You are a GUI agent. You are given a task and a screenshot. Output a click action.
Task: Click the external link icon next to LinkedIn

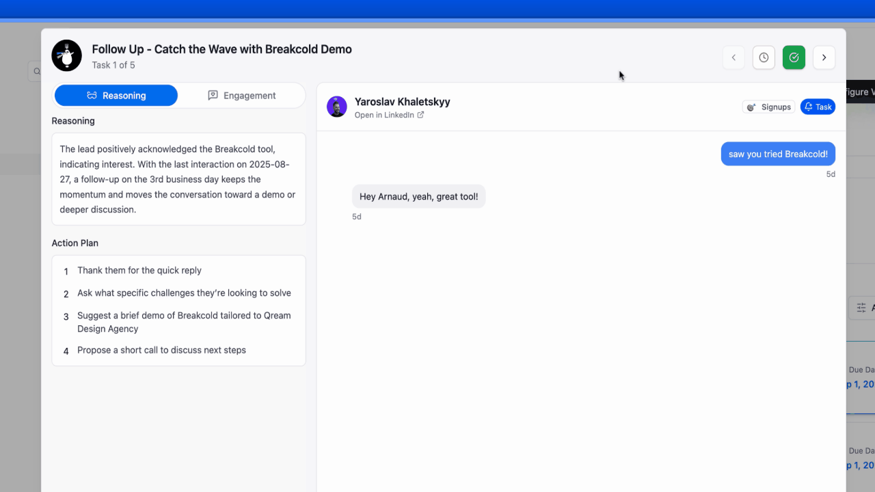(420, 115)
